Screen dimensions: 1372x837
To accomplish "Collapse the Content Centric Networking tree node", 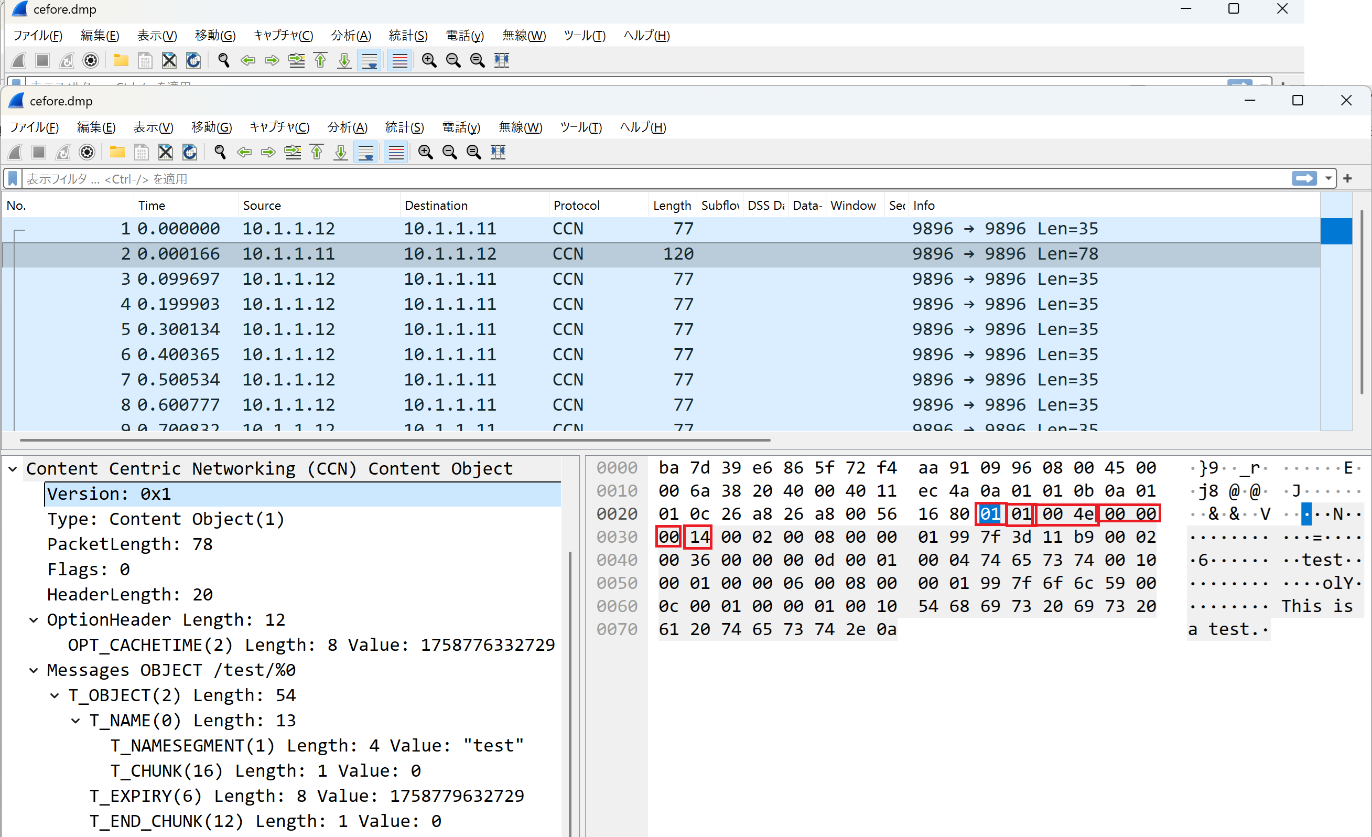I will click(13, 469).
